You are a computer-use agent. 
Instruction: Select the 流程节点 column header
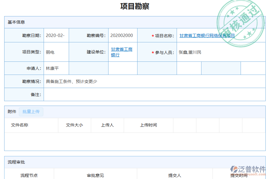(x=29, y=175)
